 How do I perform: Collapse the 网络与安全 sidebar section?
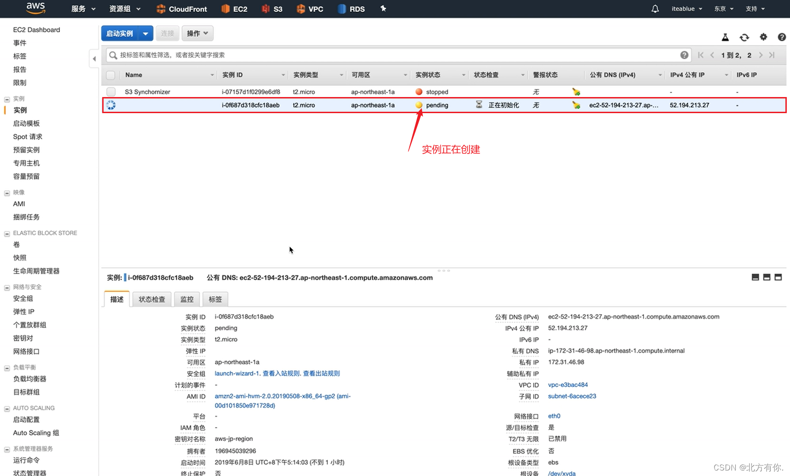pyautogui.click(x=7, y=287)
